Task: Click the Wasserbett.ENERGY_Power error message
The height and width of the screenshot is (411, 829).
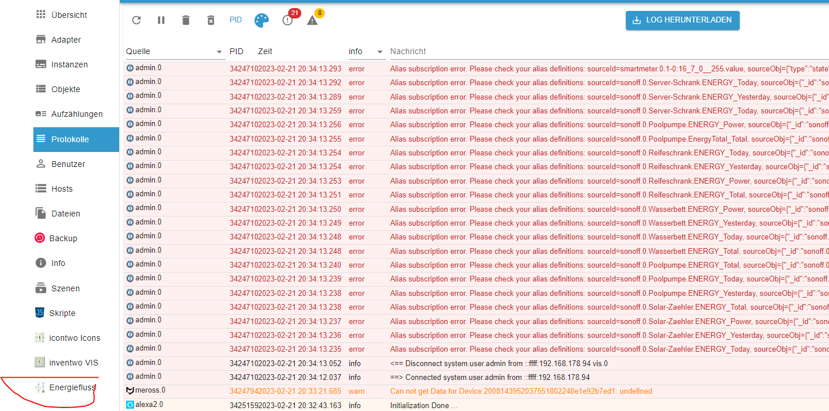Action: pyautogui.click(x=610, y=210)
